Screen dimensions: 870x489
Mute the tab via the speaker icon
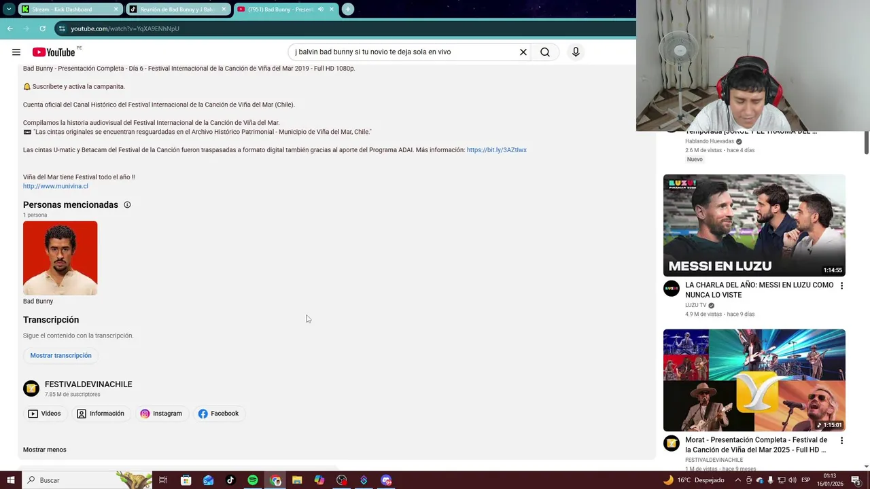[320, 9]
